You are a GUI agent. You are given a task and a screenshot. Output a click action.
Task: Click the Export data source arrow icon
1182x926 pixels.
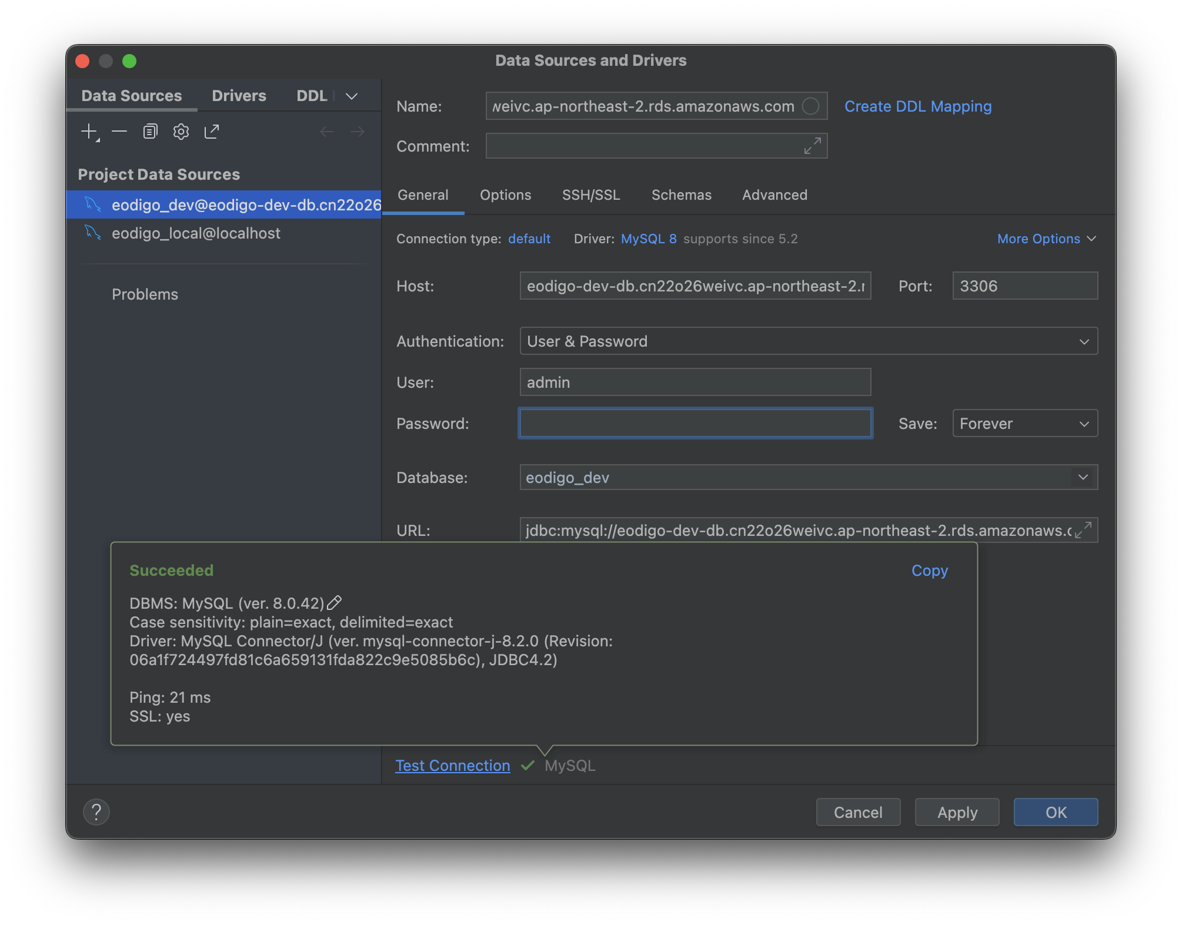click(212, 132)
